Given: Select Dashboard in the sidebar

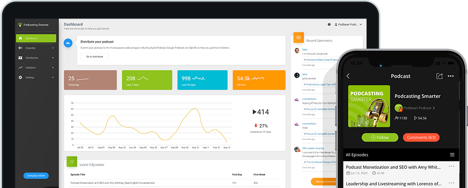Looking at the screenshot, I should tap(36, 38).
